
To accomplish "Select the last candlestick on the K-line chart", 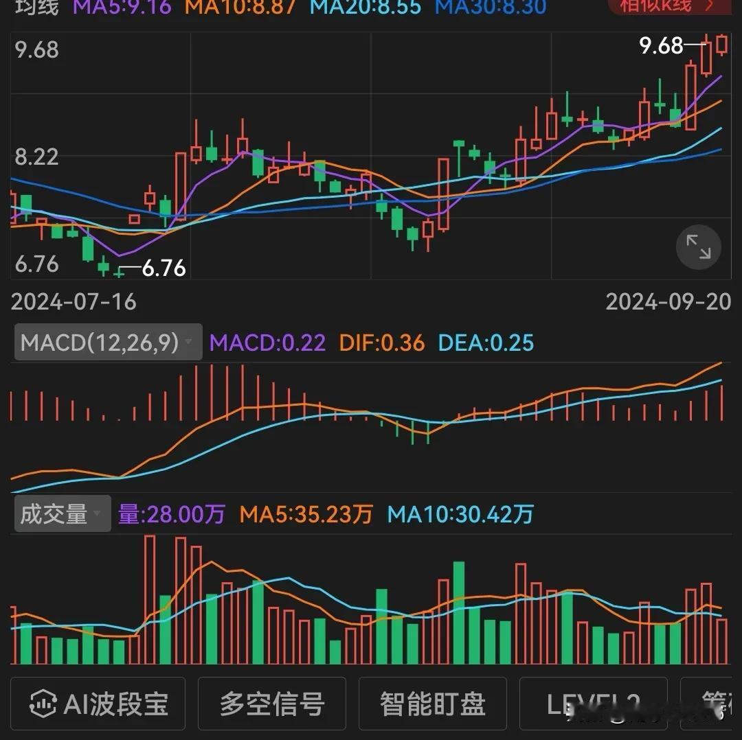I will coord(721,45).
